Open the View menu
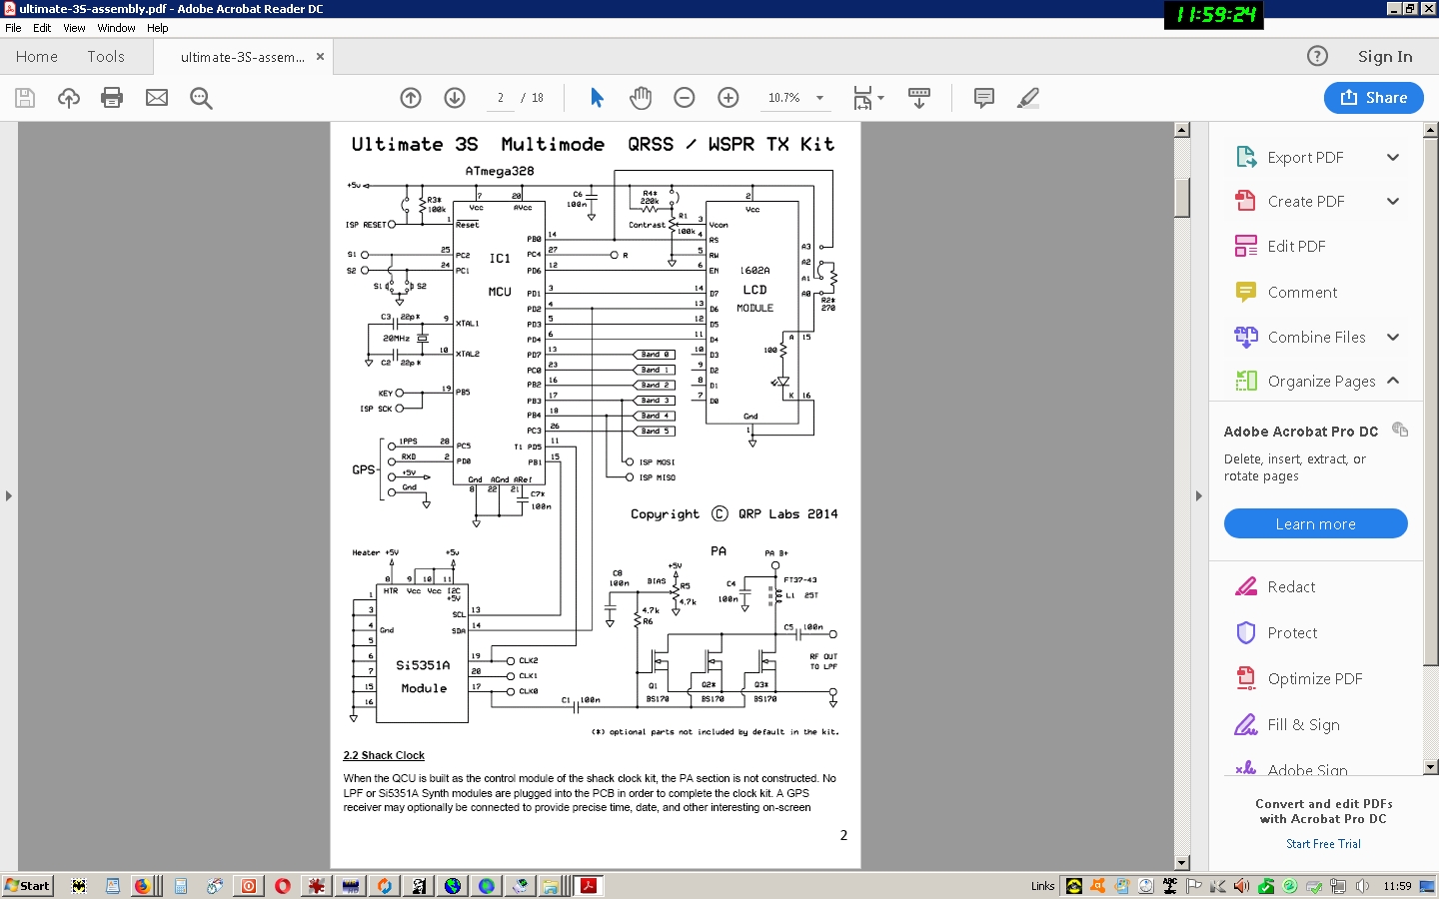 coord(75,28)
